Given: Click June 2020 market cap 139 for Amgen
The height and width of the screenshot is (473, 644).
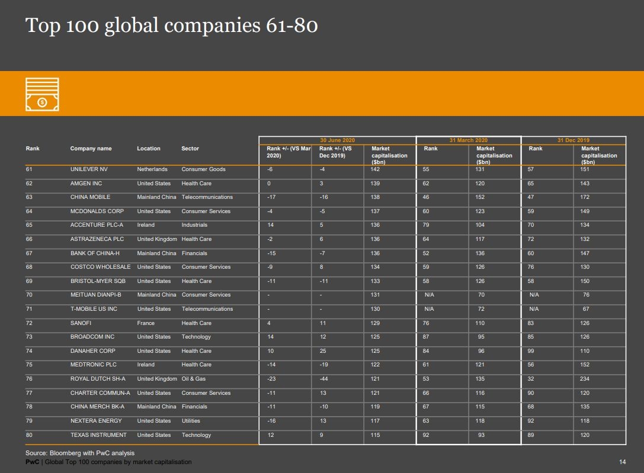Looking at the screenshot, I should coord(375,184).
